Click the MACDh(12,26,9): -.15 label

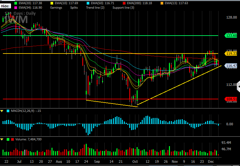point(26,111)
